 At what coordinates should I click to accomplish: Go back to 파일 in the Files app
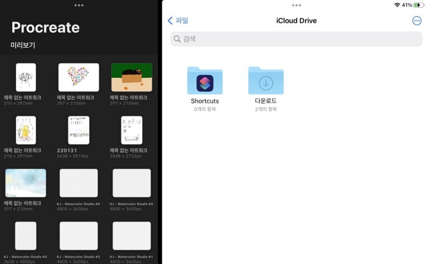[178, 21]
